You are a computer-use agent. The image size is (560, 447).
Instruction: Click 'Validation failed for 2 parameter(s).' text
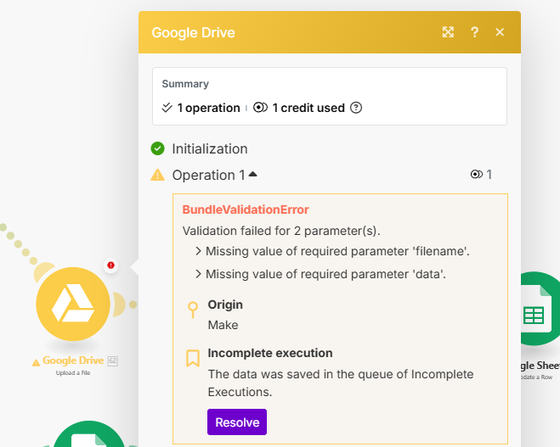[x=281, y=231]
